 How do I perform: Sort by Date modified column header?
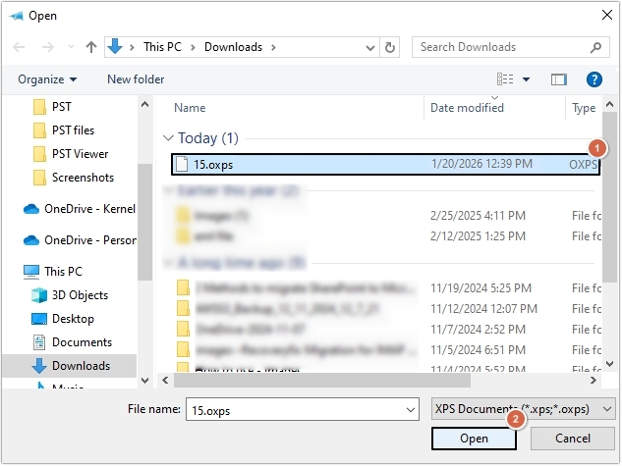[x=467, y=108]
